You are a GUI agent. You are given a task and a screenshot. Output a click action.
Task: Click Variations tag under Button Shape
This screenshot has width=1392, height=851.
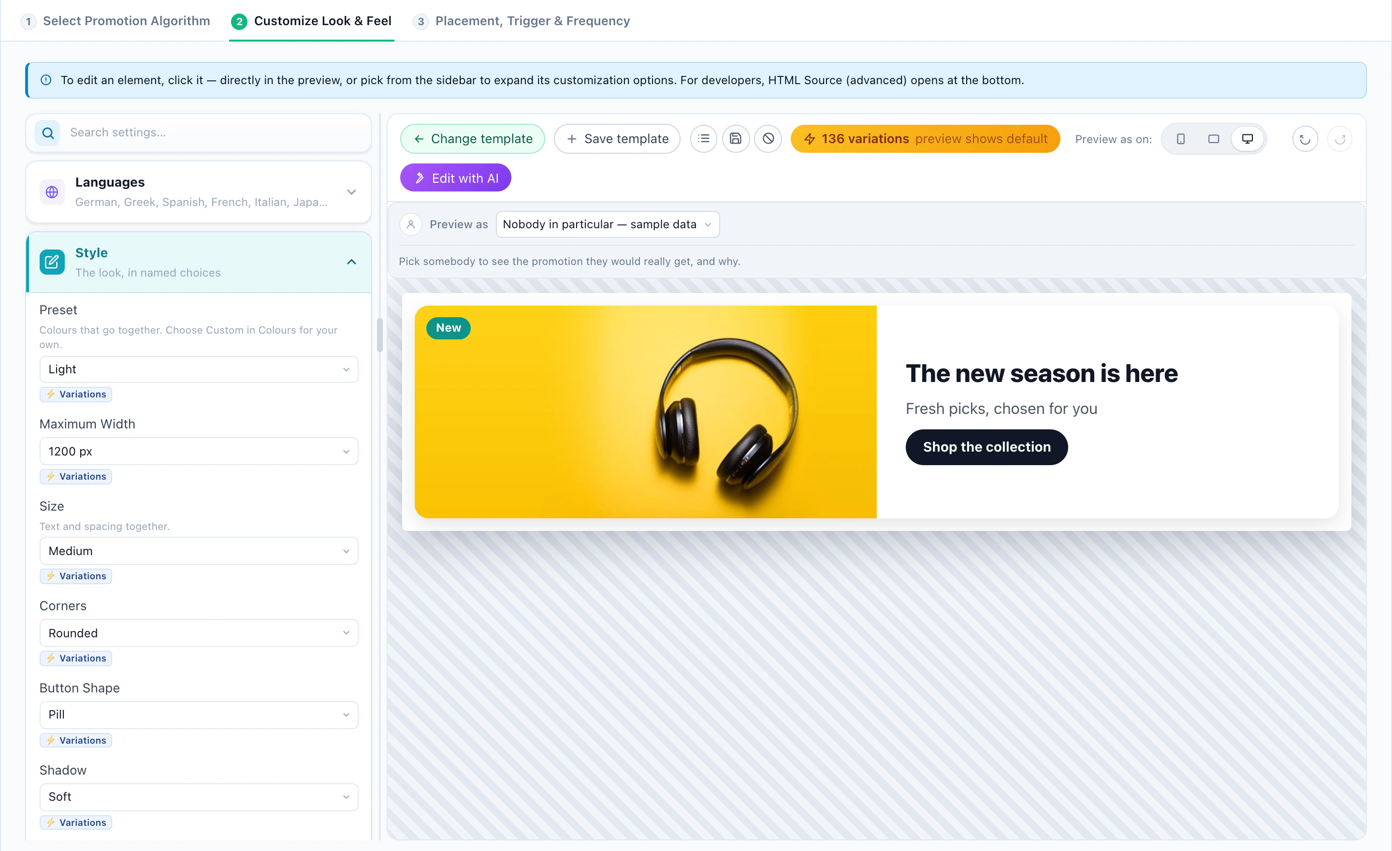coord(76,740)
